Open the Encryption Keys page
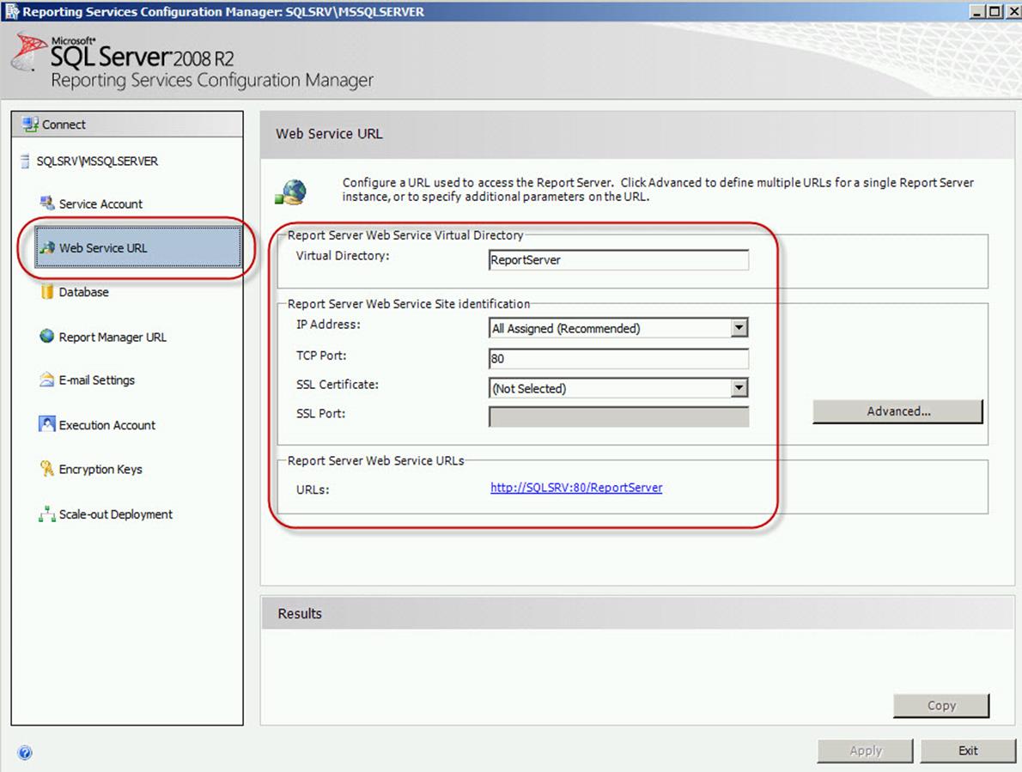Screen dimensions: 1022x772 100,469
